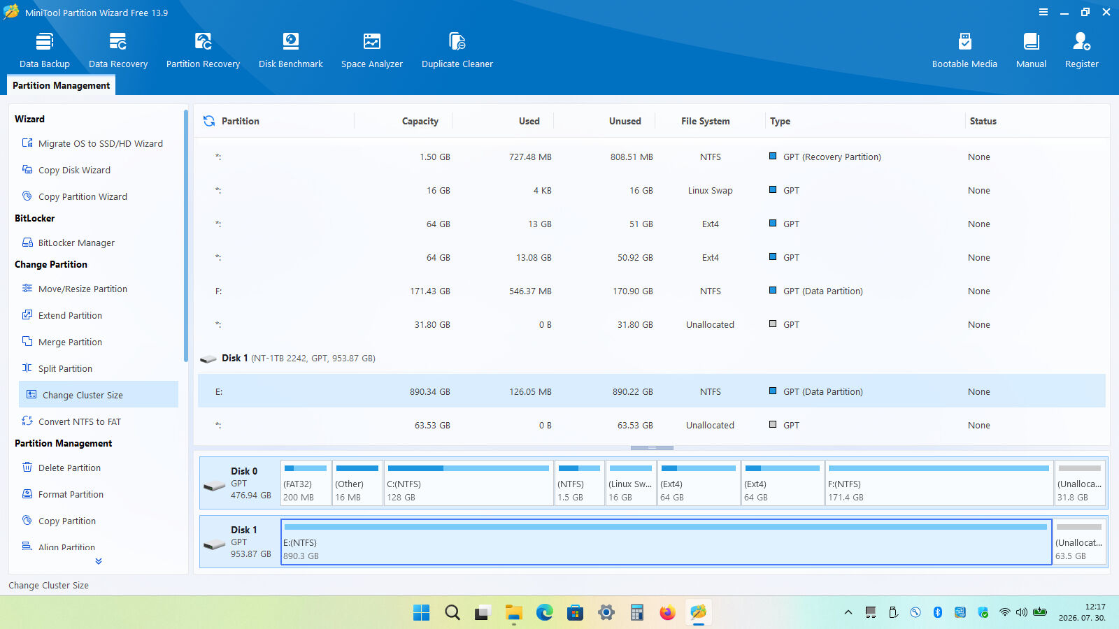
Task: Select the Disk 1 header row
Action: [x=652, y=358]
